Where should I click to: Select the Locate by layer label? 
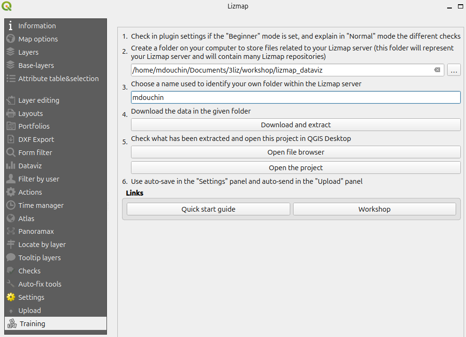click(x=42, y=245)
